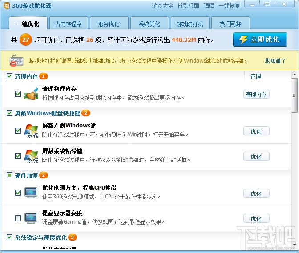Uncheck the 屏蔽系统粘滞键 checkbox
This screenshot has height=253, width=299.
[x=18, y=156]
